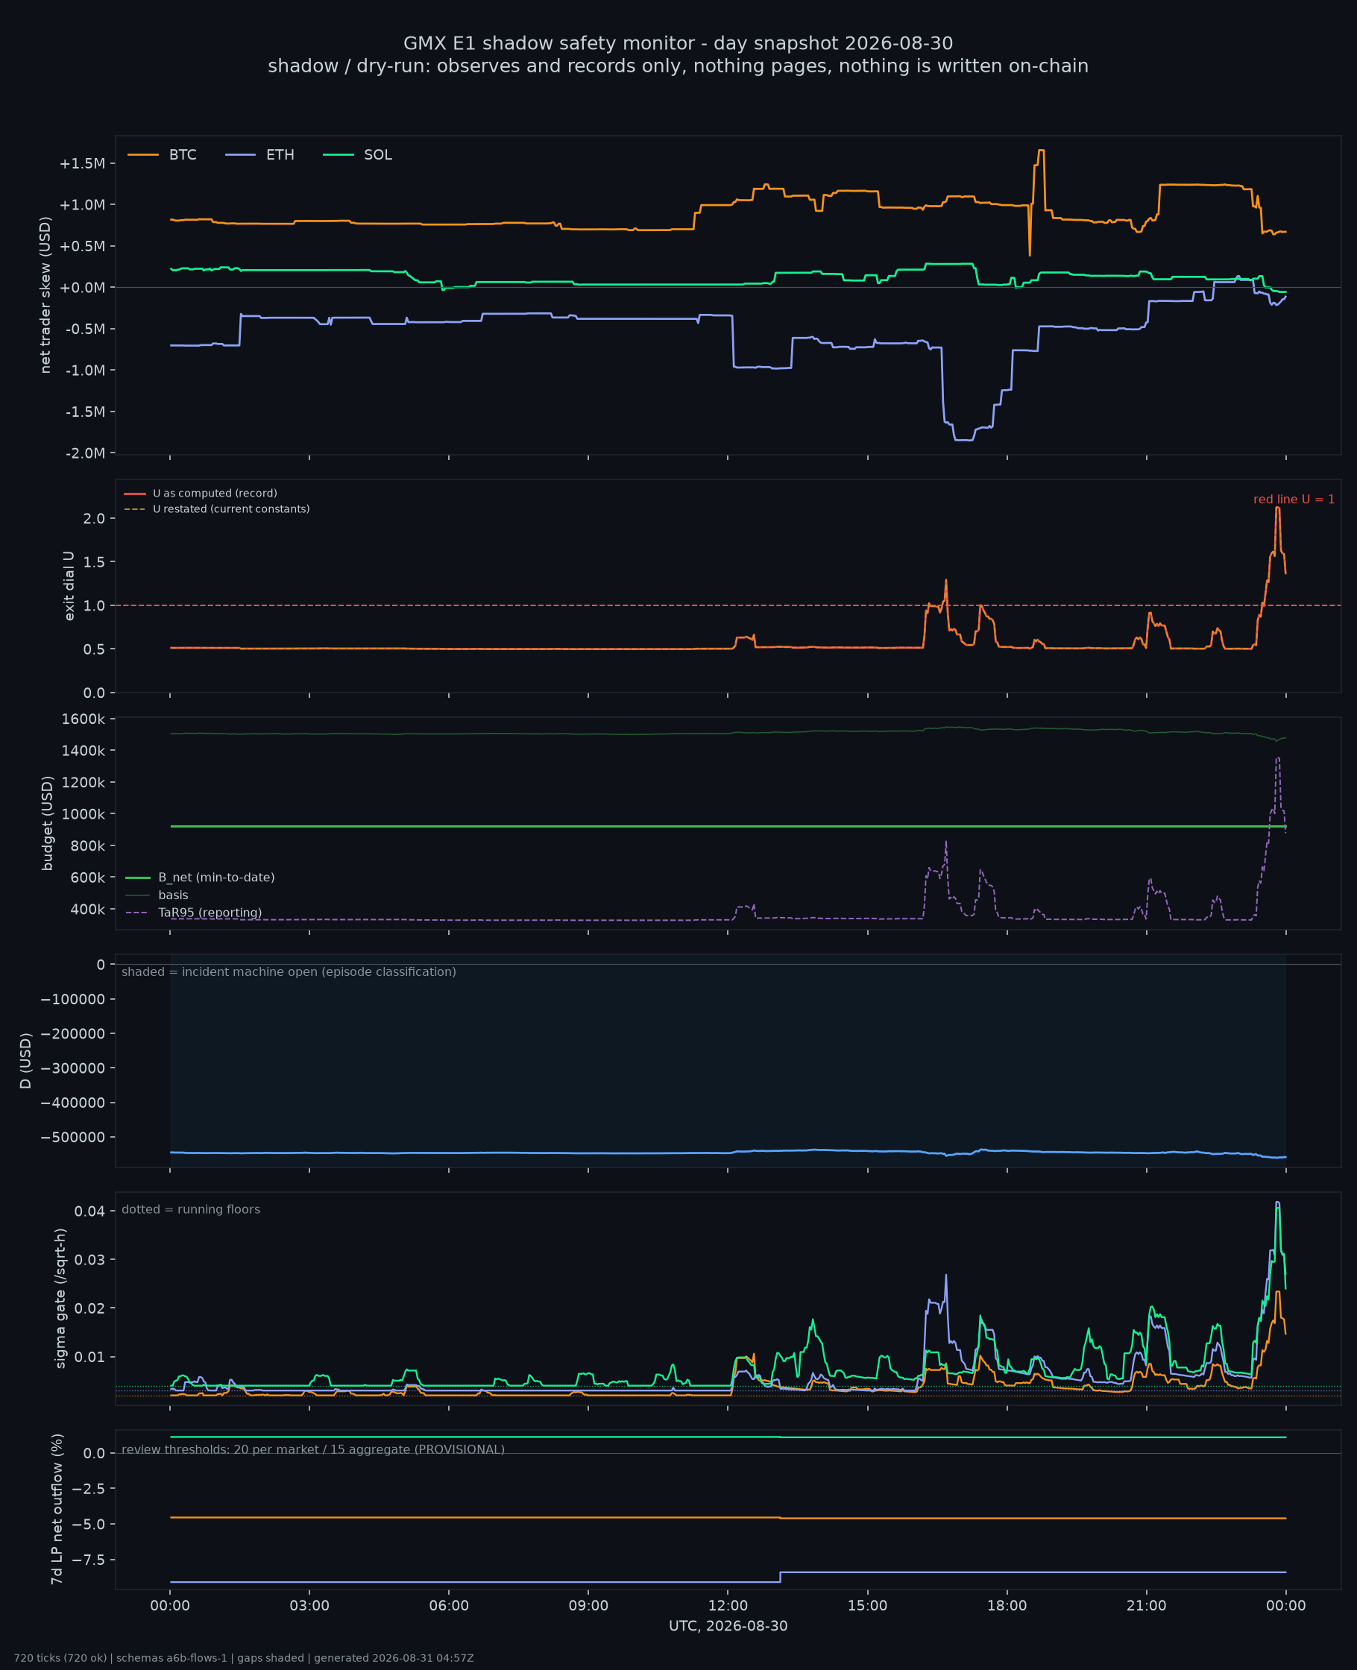Click the '720 ticks (720 ok)' footer text
The image size is (1357, 1670).
point(60,1658)
